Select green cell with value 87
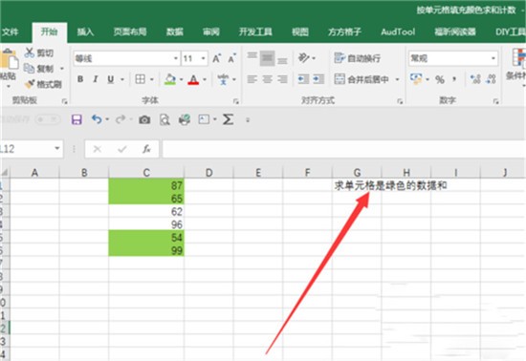 pyautogui.click(x=146, y=185)
